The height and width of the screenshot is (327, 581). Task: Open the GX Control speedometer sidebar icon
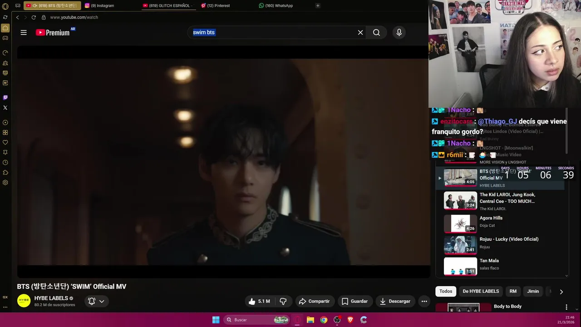(5, 53)
